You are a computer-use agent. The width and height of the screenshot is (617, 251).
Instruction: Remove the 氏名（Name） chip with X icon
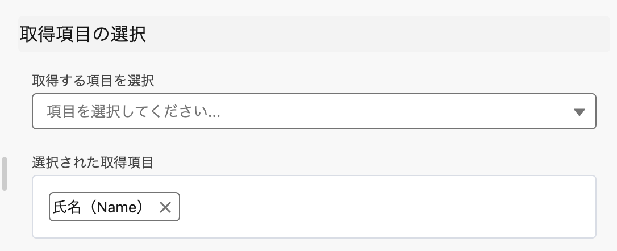point(165,208)
